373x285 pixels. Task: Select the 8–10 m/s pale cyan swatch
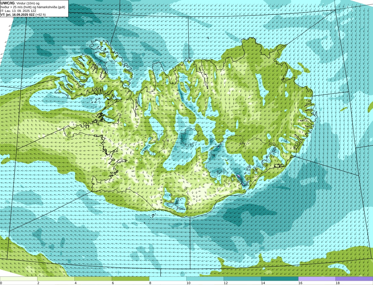pyautogui.click(x=168, y=279)
